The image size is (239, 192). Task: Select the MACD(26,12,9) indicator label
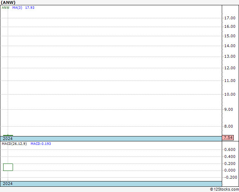point(14,144)
